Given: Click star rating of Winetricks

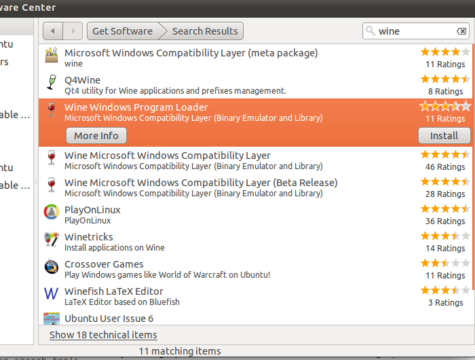Looking at the screenshot, I should pyautogui.click(x=445, y=236).
